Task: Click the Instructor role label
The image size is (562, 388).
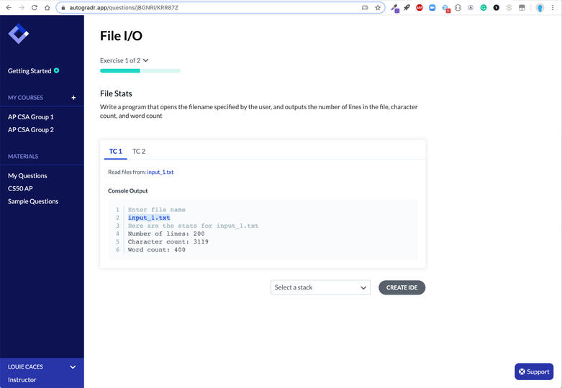Action: (22, 380)
